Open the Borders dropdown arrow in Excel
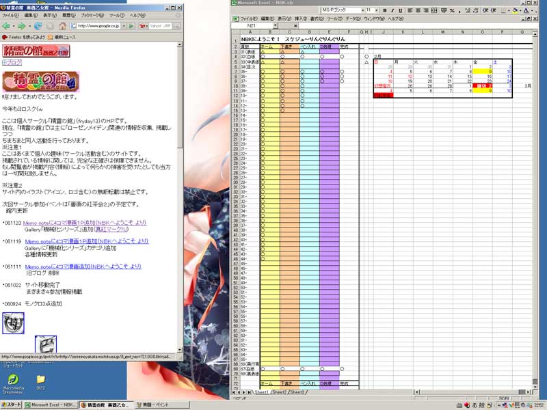Screen dimensions: 547x410 pos(508,10)
